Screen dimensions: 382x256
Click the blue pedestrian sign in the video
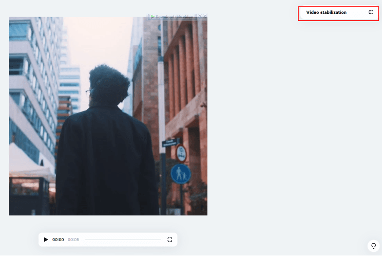[180, 174]
